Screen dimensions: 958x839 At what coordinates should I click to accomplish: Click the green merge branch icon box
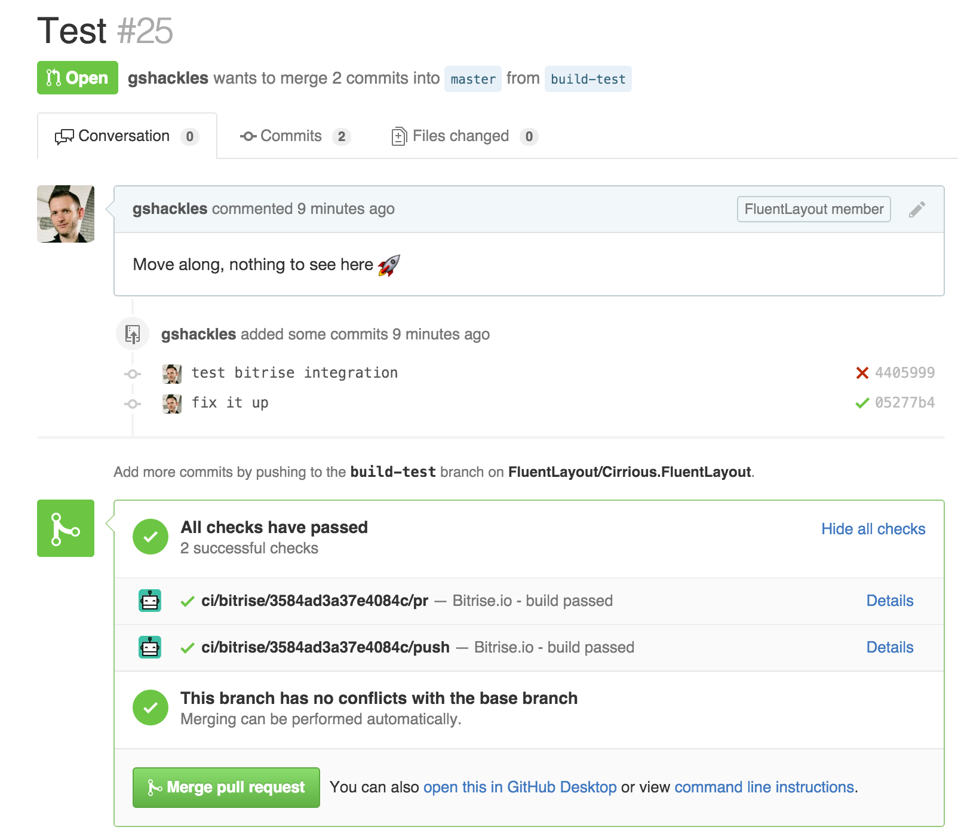[x=66, y=528]
